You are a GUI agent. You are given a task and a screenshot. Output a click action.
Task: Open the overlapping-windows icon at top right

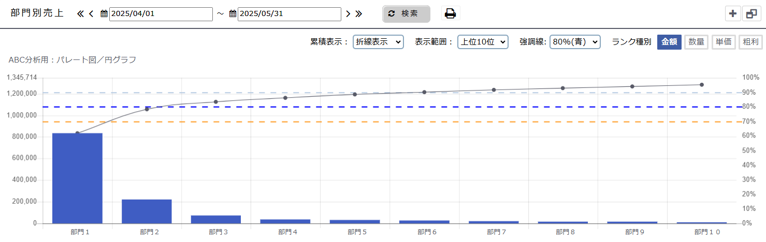(x=751, y=14)
